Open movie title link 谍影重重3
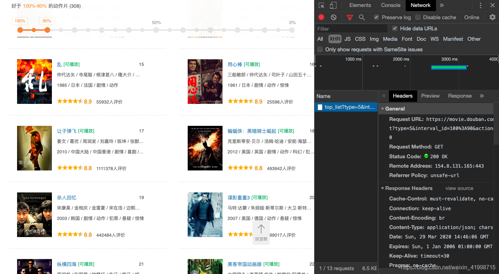This screenshot has width=499, height=274. pos(239,198)
